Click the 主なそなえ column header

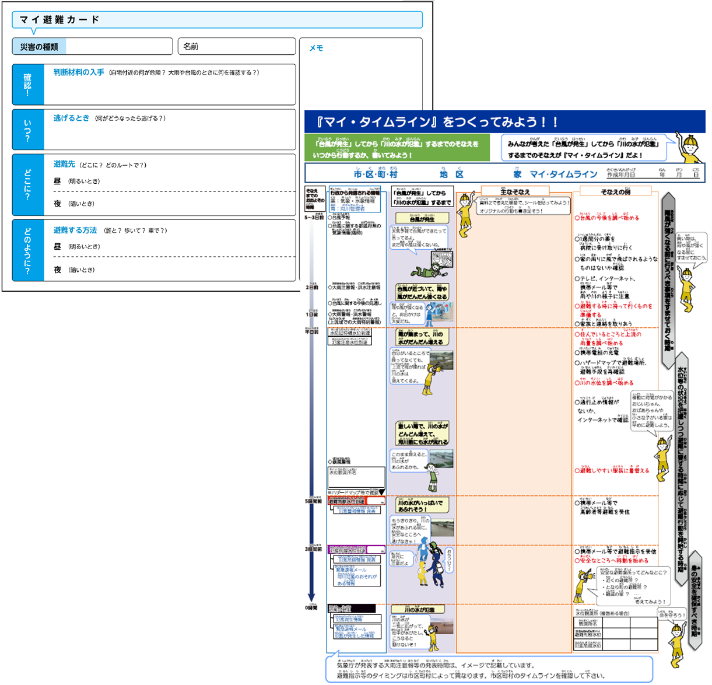coord(514,191)
